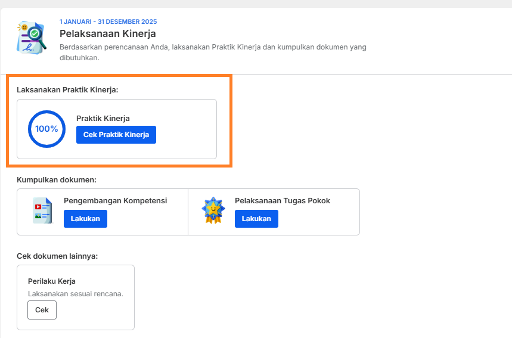The width and height of the screenshot is (512, 338).
Task: Click the Pelaksanaan Kinerja document magnifier icon
Action: pos(32,38)
